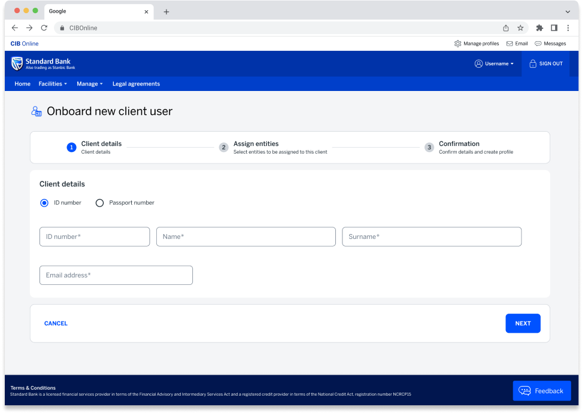Viewport: 582px width, 413px height.
Task: Open the Feedback chat button
Action: click(x=541, y=391)
